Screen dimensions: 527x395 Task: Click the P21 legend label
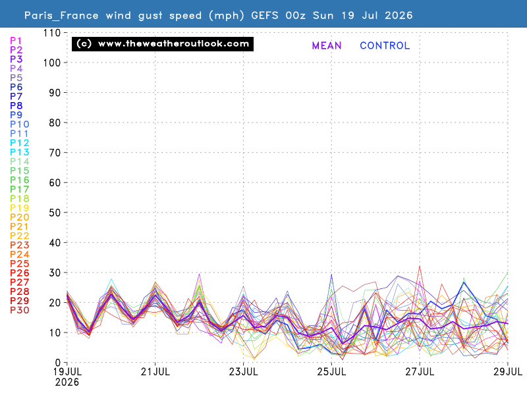(x=20, y=226)
